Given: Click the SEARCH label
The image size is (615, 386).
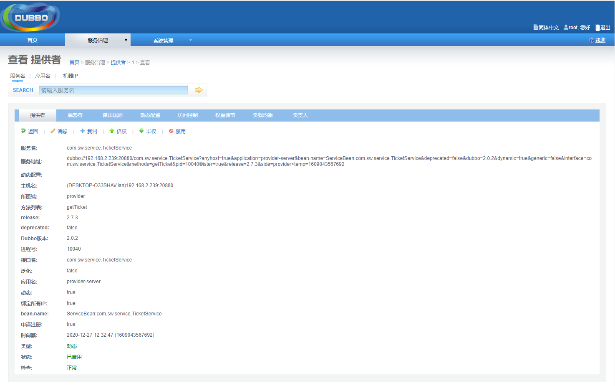Looking at the screenshot, I should [x=23, y=90].
